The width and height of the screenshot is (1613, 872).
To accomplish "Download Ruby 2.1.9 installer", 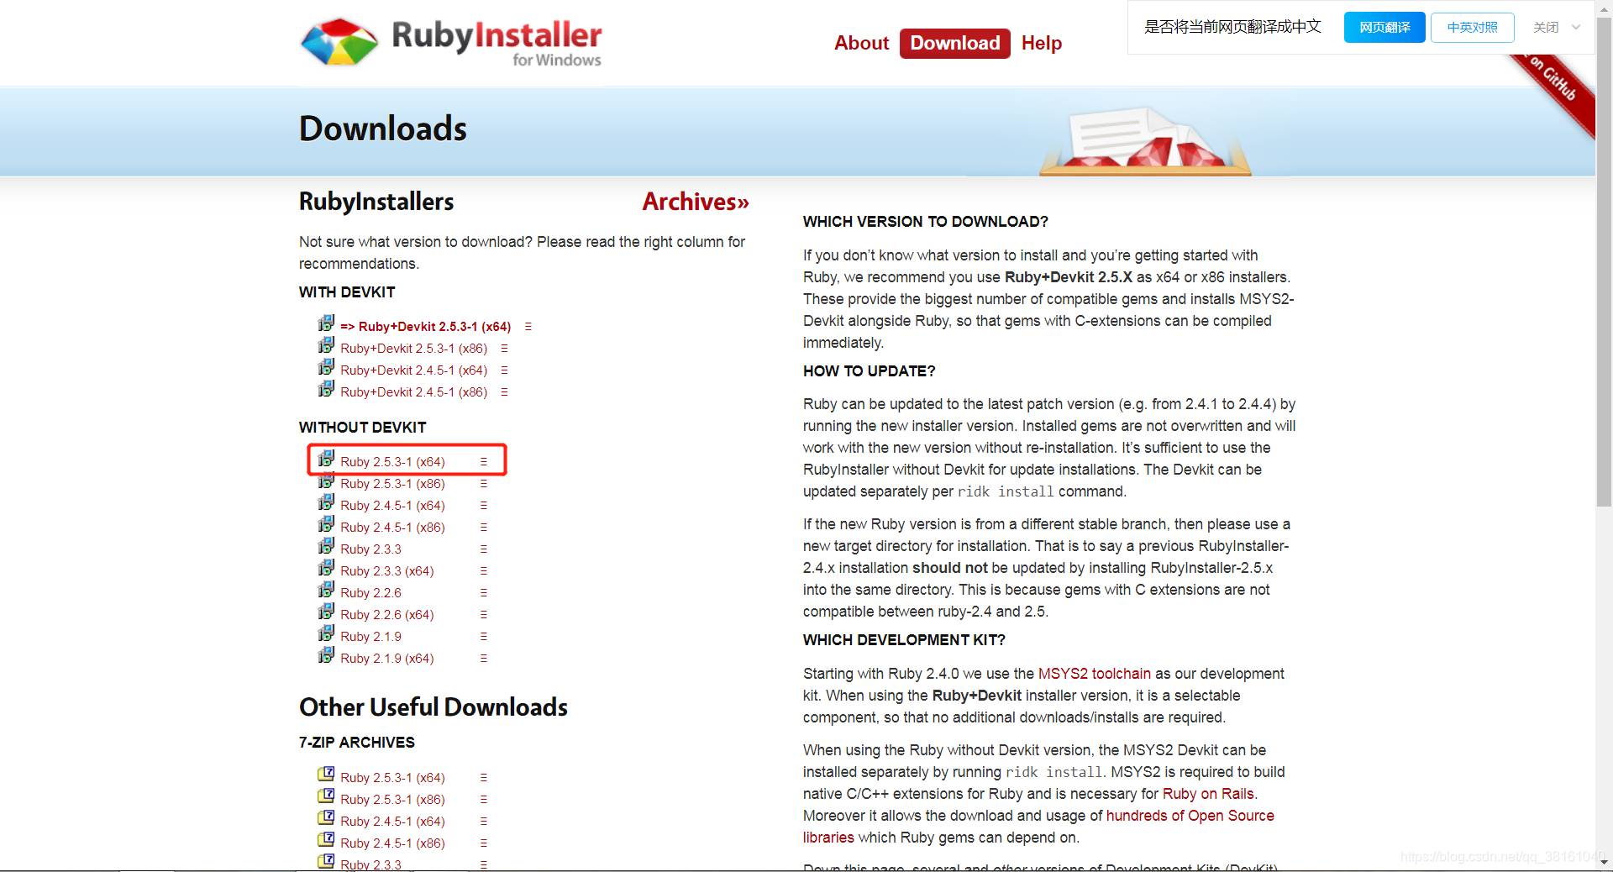I will (370, 637).
